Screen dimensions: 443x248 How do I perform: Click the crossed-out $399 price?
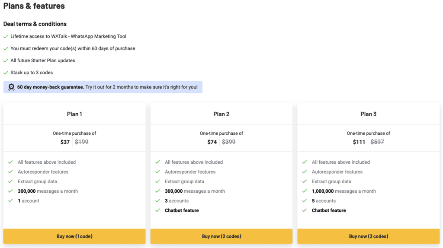[228, 142]
